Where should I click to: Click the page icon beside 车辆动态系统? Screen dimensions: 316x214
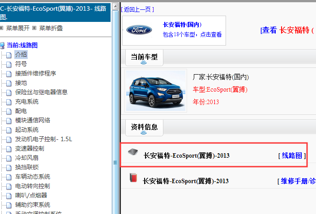[x=9, y=177]
